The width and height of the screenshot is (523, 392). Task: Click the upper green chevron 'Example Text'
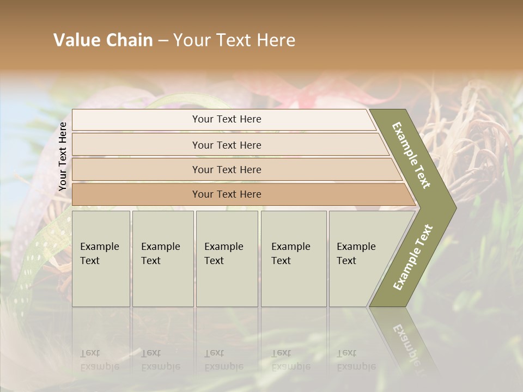coord(411,156)
